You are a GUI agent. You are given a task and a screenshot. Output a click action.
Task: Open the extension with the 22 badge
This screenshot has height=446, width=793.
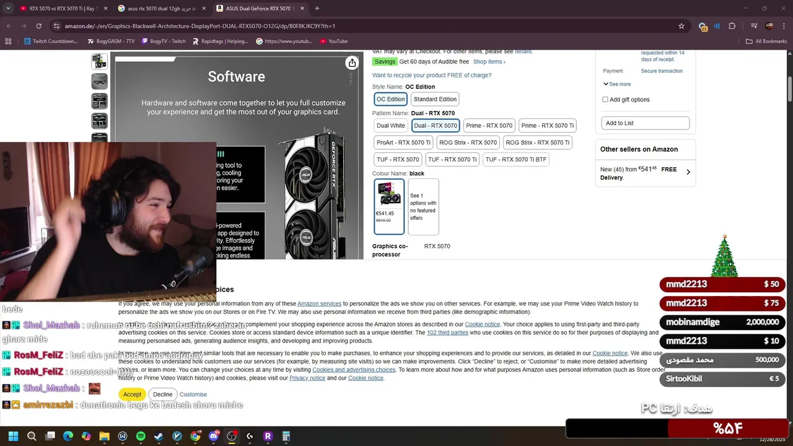[703, 27]
